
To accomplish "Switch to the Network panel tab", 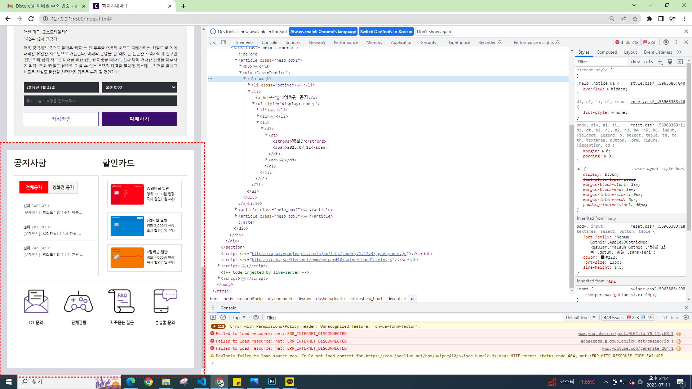I will (x=317, y=42).
